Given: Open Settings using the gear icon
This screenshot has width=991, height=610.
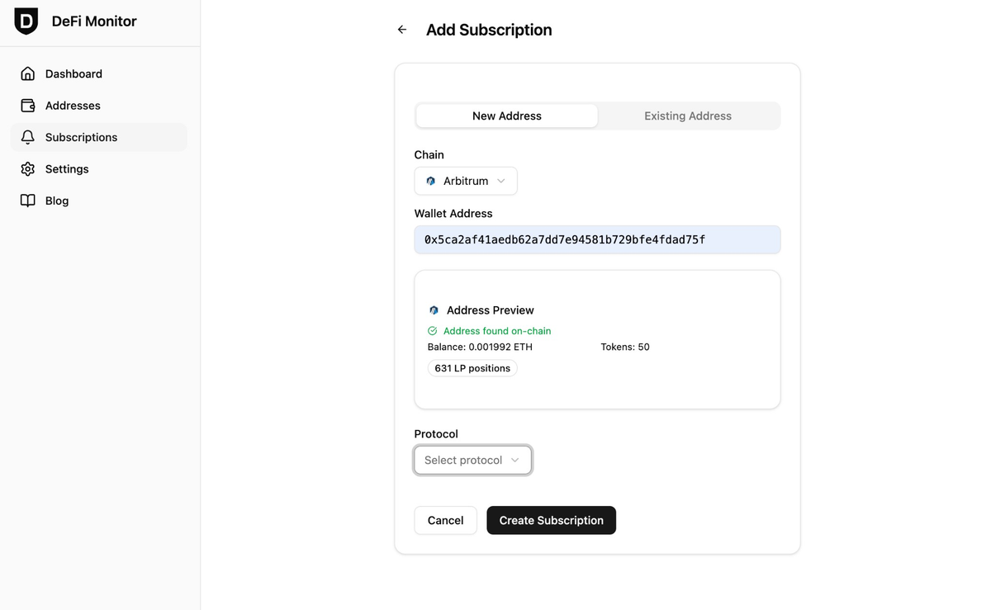Looking at the screenshot, I should (x=27, y=168).
